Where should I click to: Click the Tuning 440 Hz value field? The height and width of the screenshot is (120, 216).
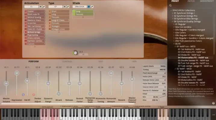[163, 69]
